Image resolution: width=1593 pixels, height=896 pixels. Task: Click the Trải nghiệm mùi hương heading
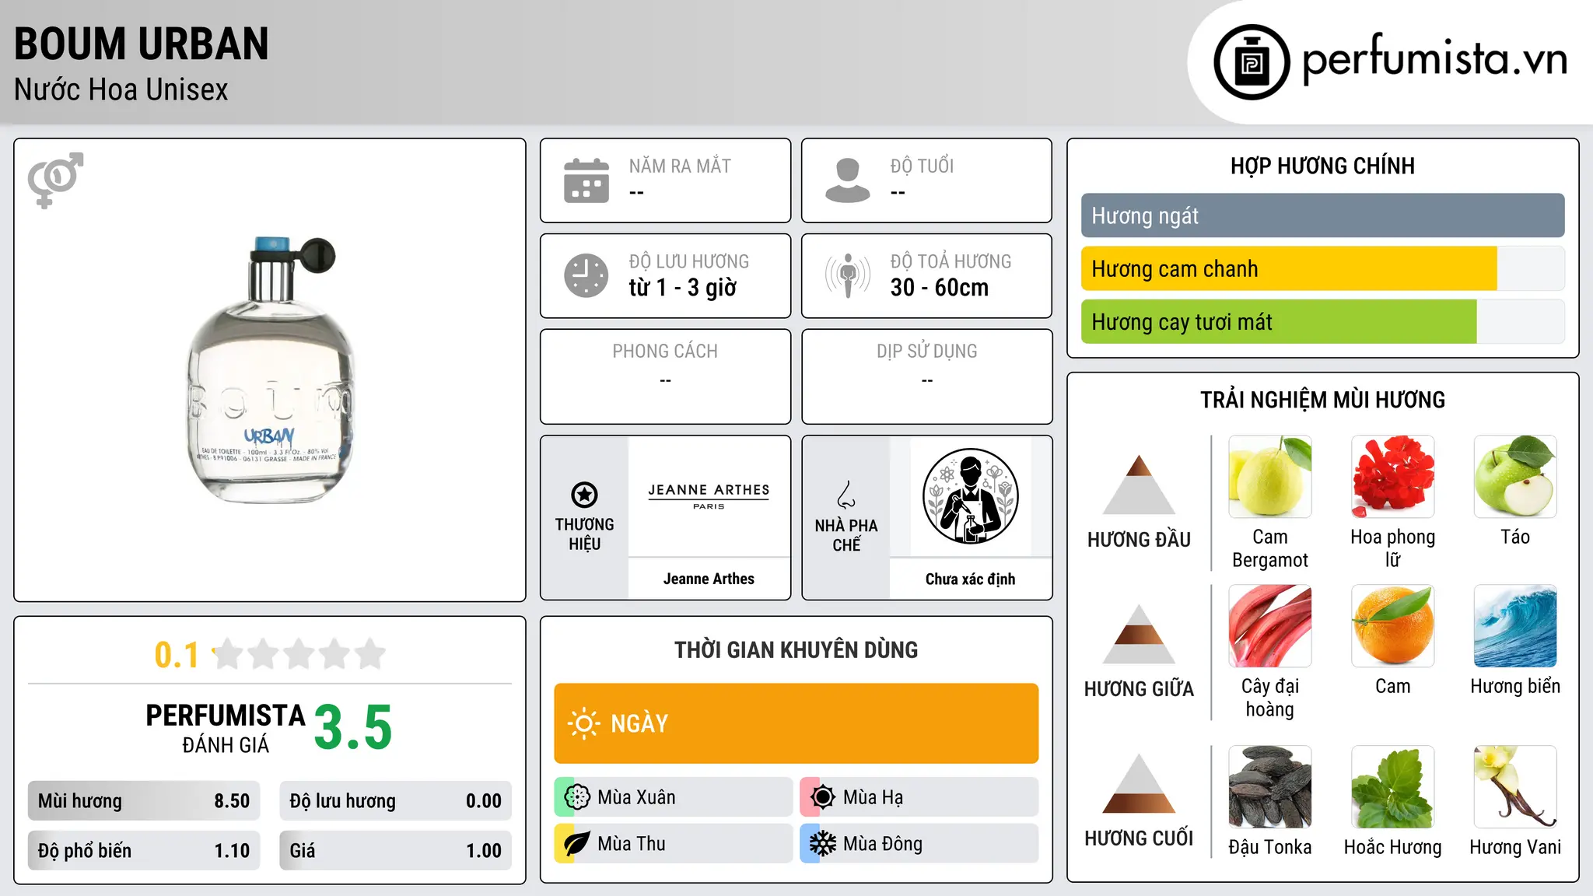click(x=1322, y=400)
